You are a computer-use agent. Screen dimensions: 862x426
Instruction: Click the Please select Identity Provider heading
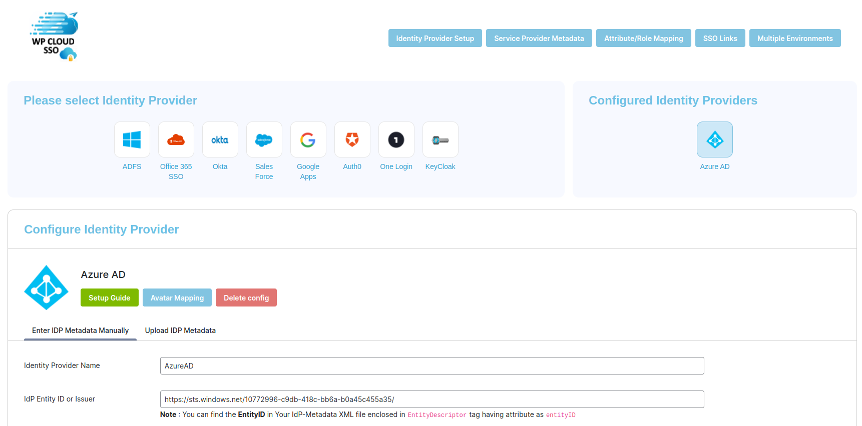coord(111,100)
